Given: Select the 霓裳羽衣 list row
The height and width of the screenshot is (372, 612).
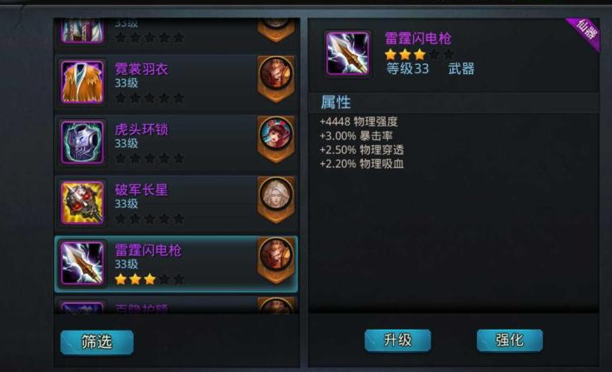Looking at the screenshot, I should point(177,82).
